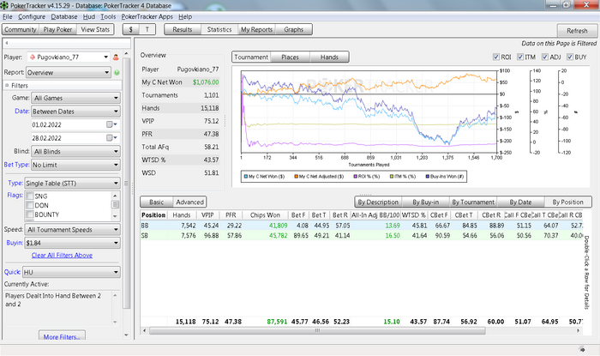Toggle the ADJ graph checkbox
600x356 pixels.
point(545,57)
